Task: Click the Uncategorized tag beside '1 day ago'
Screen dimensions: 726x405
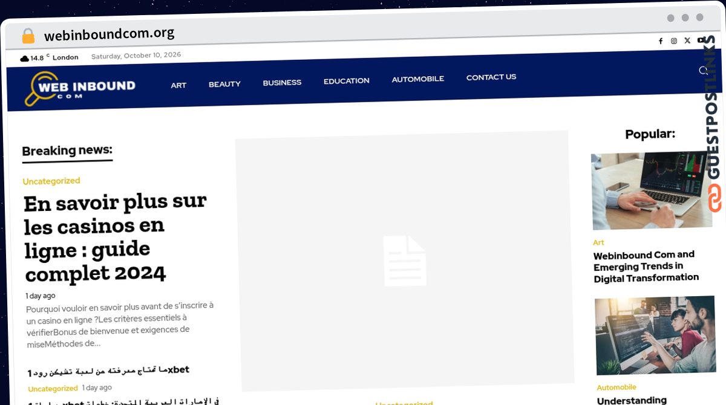Action: (x=53, y=389)
